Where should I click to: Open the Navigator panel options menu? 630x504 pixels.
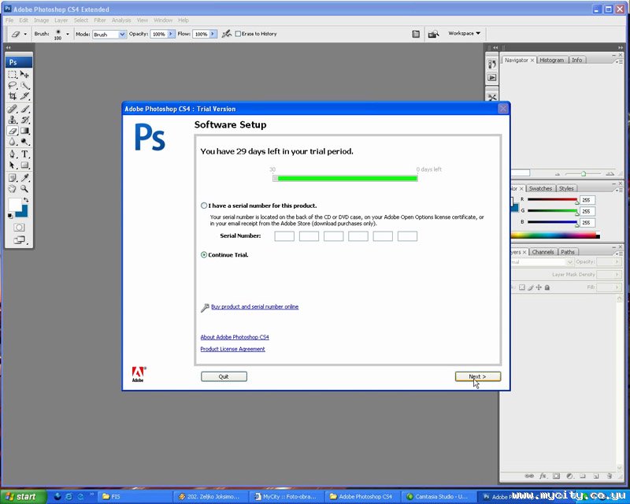pyautogui.click(x=619, y=61)
